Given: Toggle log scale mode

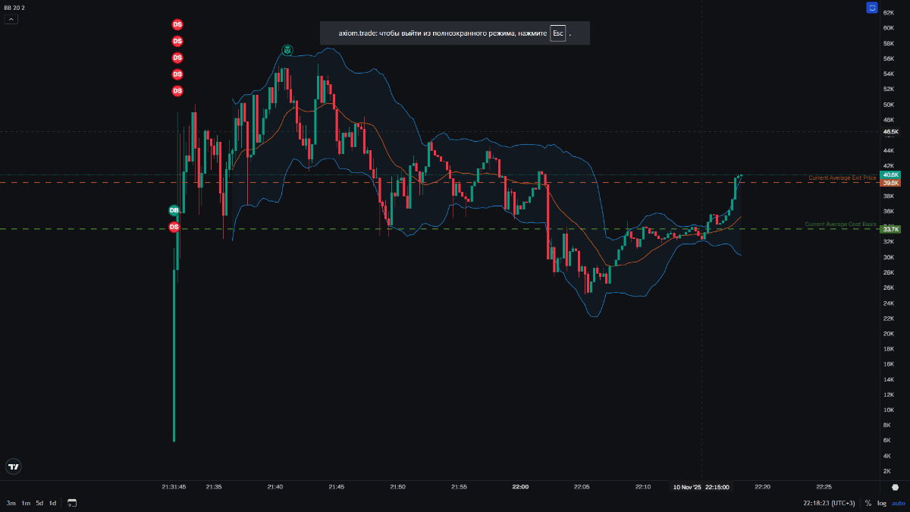Looking at the screenshot, I should [x=882, y=503].
